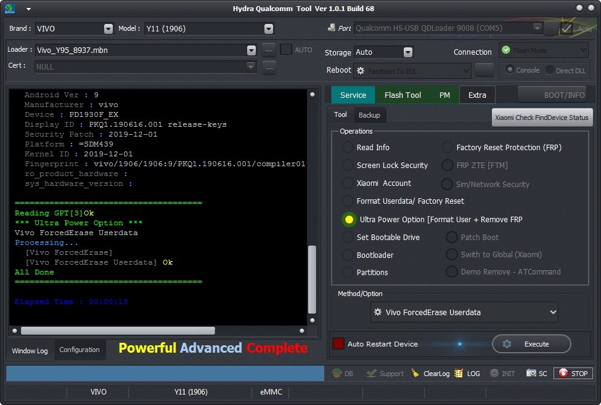This screenshot has height=405, width=601.
Task: Click Xiaomi Check FindDevice Status button
Action: (x=542, y=118)
